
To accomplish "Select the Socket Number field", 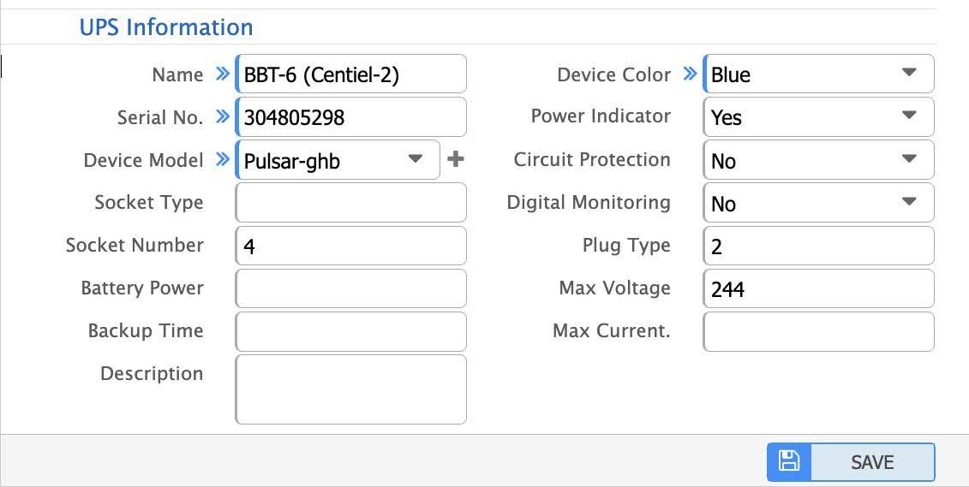I will (x=351, y=246).
